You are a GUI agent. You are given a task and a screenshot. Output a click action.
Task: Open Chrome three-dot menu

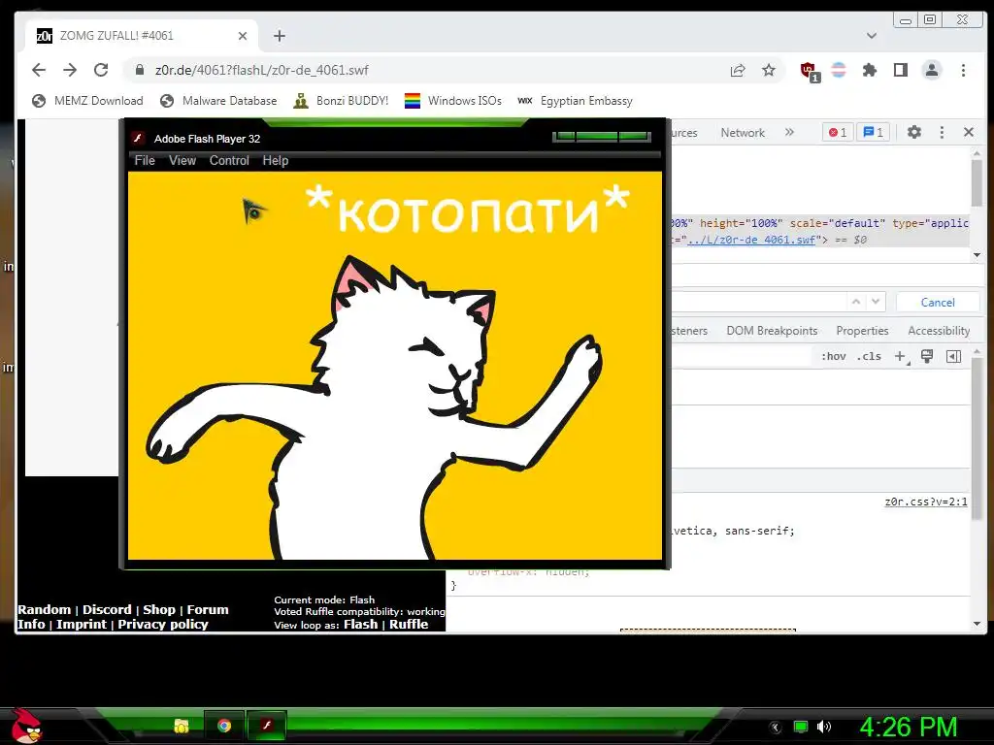(963, 70)
